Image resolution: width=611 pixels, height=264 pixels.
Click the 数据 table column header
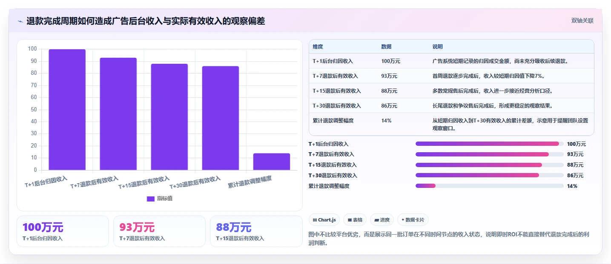click(387, 47)
